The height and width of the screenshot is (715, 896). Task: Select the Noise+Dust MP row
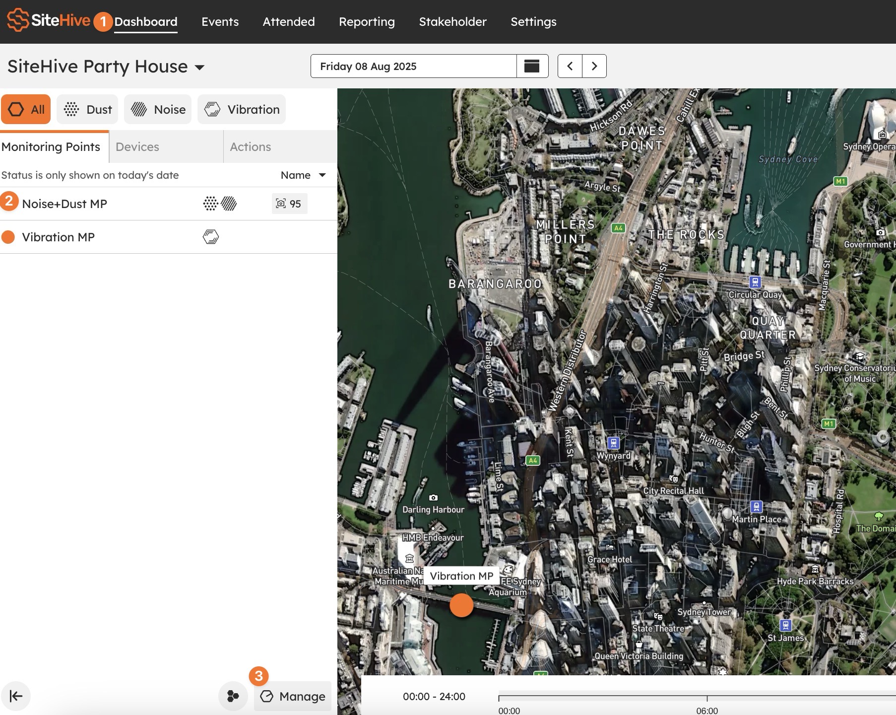click(x=169, y=204)
